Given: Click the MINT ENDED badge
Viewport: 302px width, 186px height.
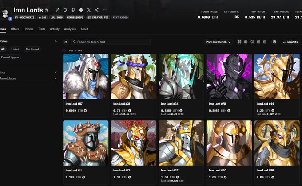Looking at the screenshot, I should point(120,17).
